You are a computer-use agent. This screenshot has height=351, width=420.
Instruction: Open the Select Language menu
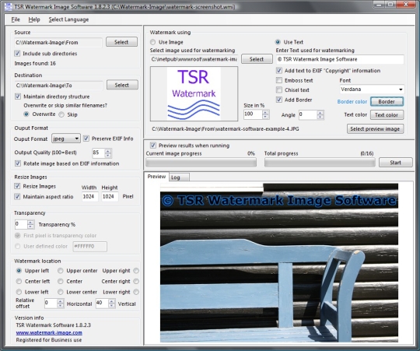pos(68,19)
